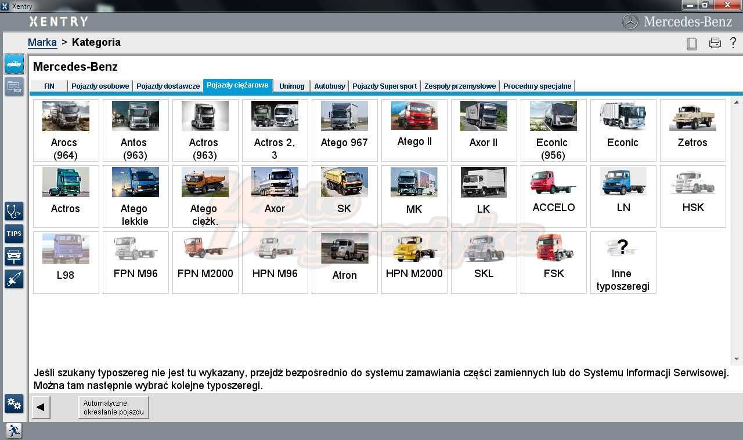
Task: Go back to Marka breadcrumb
Action: point(42,42)
